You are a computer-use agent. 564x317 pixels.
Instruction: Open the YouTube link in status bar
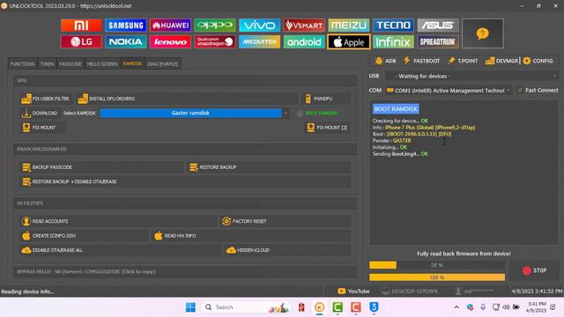[353, 291]
